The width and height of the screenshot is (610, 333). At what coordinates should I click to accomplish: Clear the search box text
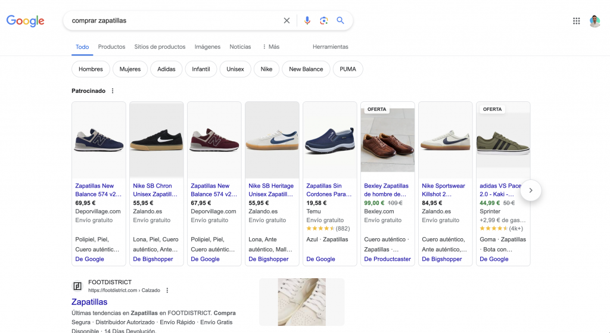click(x=287, y=21)
